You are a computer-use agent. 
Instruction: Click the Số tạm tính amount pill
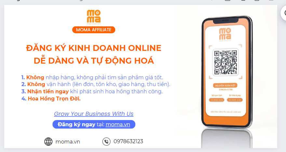coord(216,100)
